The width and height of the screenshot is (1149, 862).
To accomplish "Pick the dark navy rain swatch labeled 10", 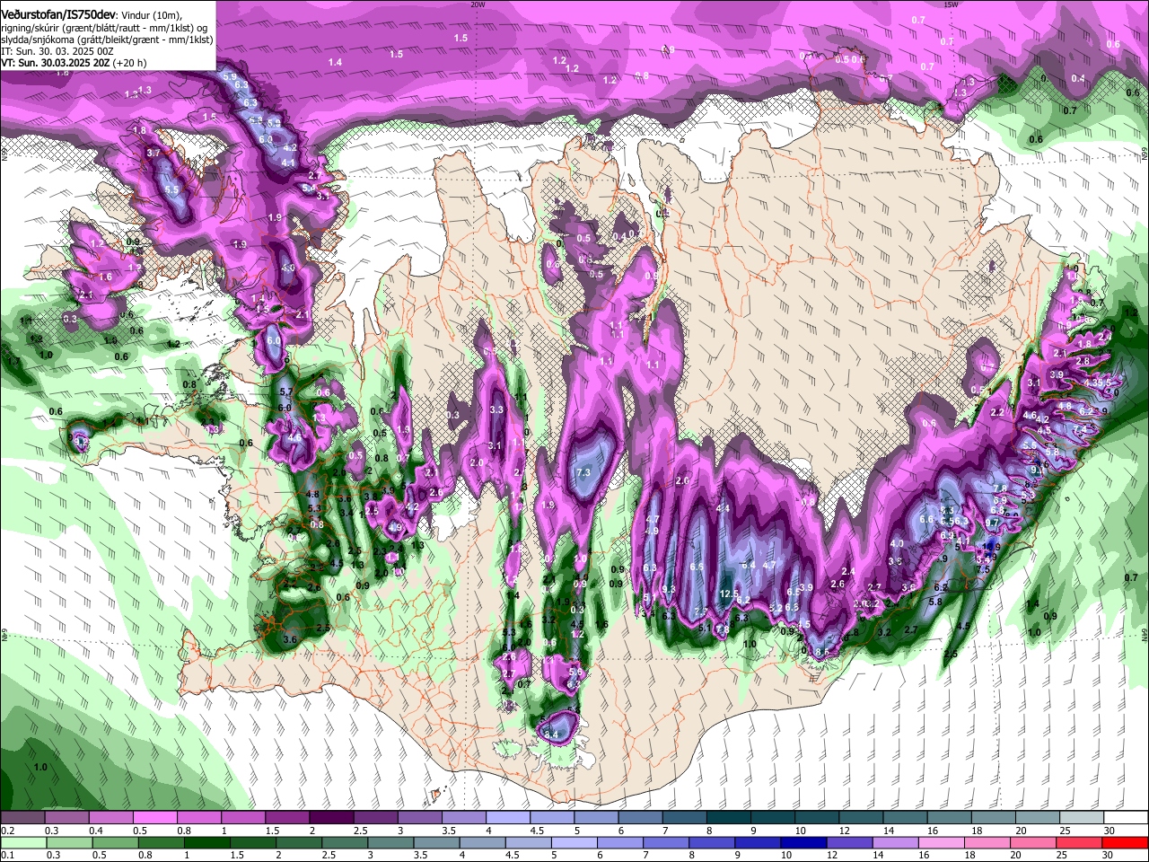I will (805, 843).
